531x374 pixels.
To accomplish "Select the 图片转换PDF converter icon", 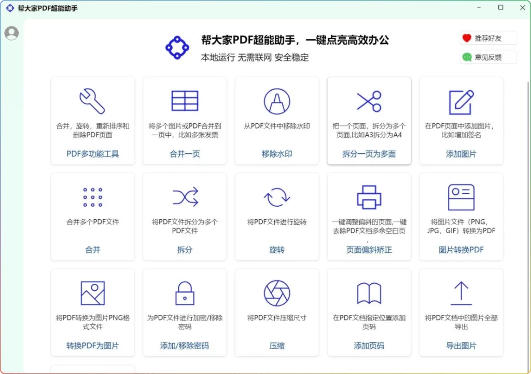I will (461, 197).
